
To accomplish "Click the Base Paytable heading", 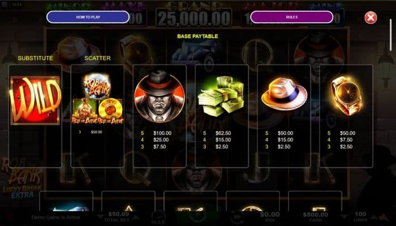I will click(197, 36).
